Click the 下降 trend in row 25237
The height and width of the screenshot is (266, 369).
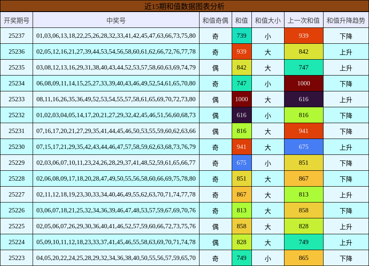point(346,36)
